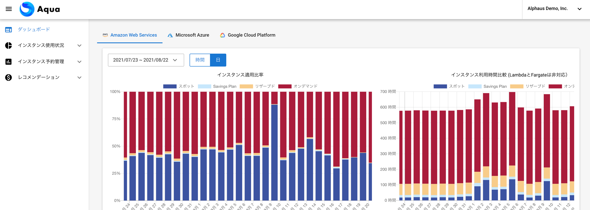The image size is (590, 210).
Task: Click the recommendation dollar sign icon
Action: (8, 78)
